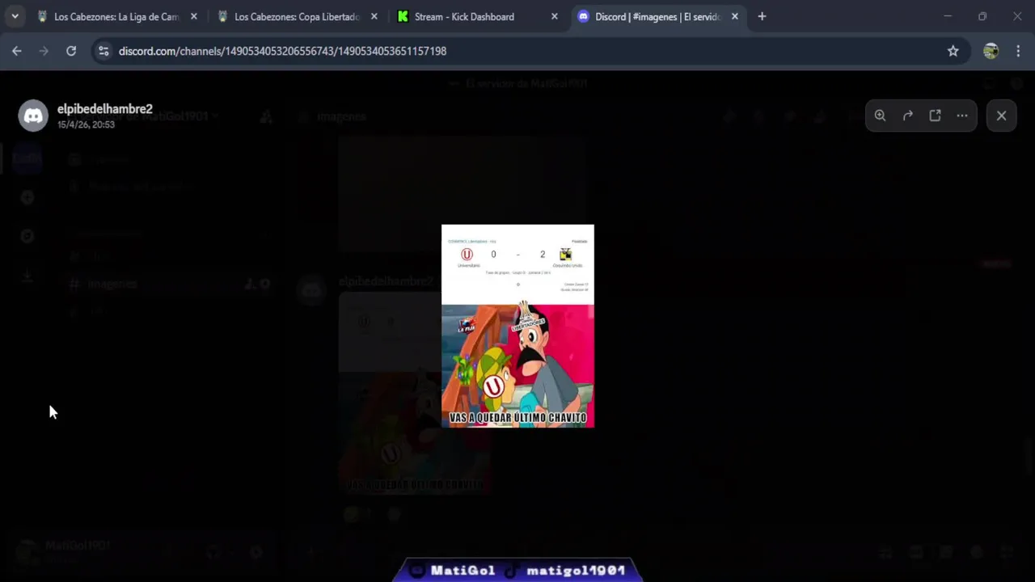Close the Discord browser tab
1035x582 pixels.
click(x=734, y=16)
